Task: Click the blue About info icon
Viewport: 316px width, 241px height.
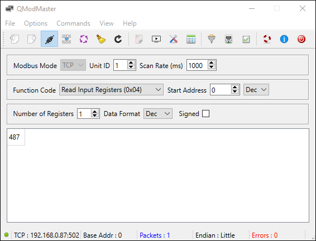Action: pos(284,39)
